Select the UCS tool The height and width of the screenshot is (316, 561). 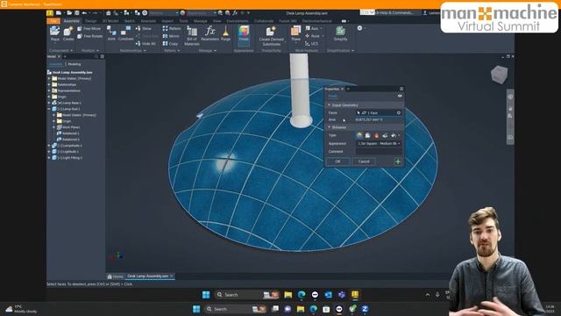point(311,44)
